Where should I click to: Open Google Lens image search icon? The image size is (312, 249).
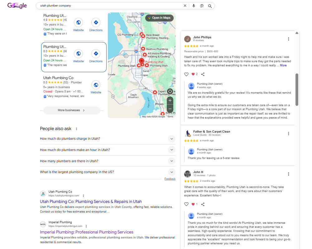point(202,6)
